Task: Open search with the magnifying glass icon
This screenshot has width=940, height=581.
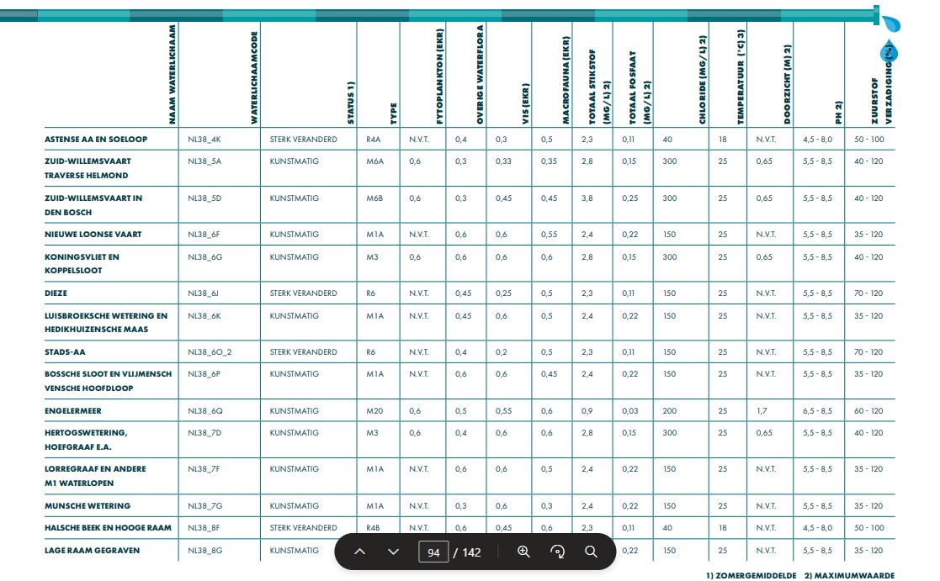Action: coord(591,552)
